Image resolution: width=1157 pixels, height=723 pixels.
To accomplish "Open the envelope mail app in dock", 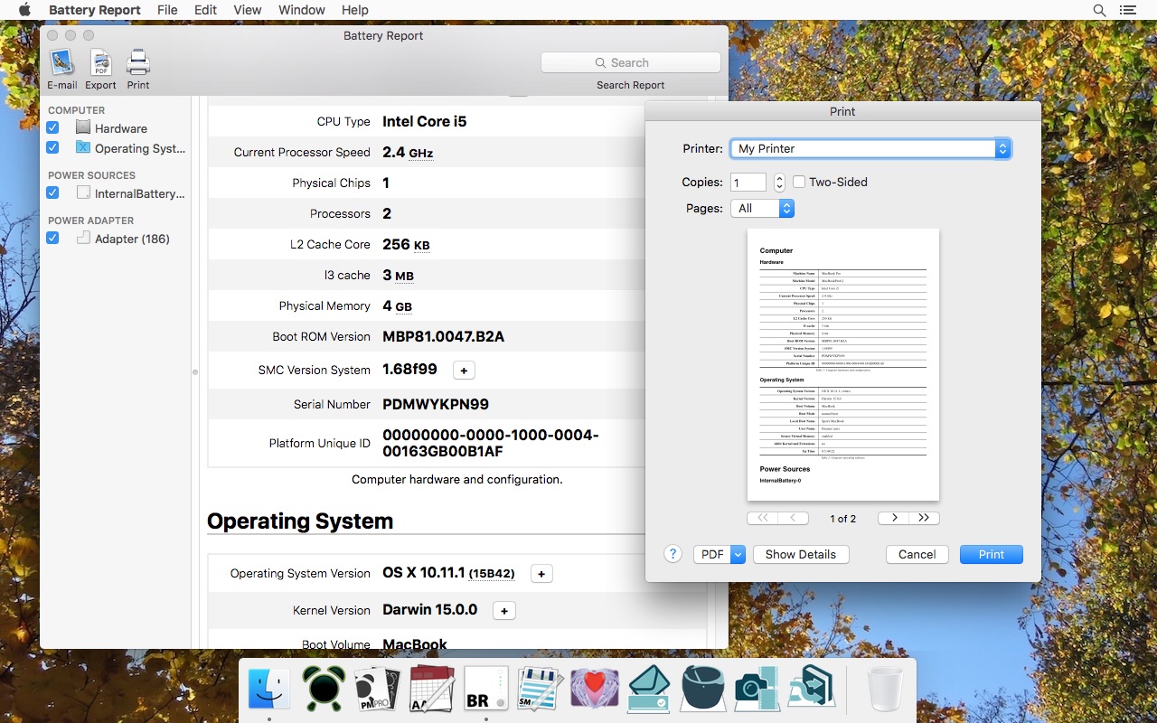I will pos(648,689).
